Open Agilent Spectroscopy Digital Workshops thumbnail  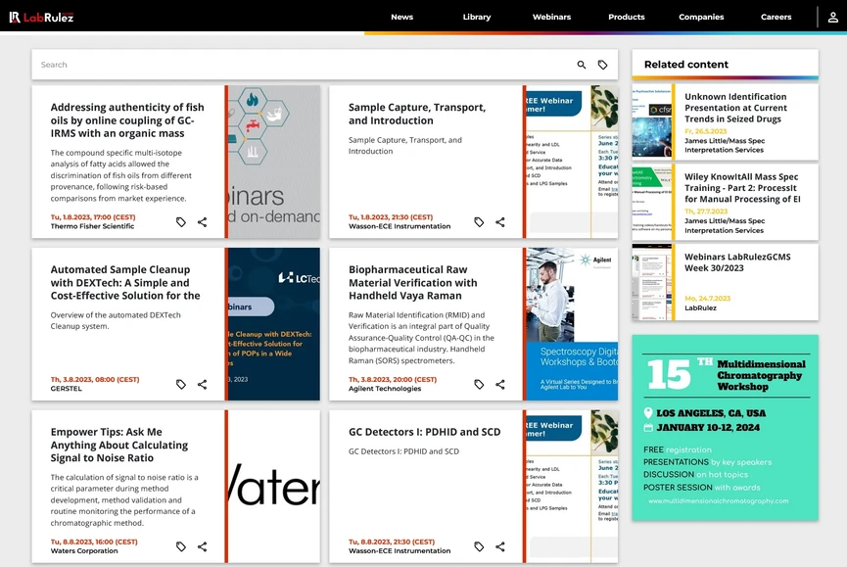pyautogui.click(x=572, y=324)
